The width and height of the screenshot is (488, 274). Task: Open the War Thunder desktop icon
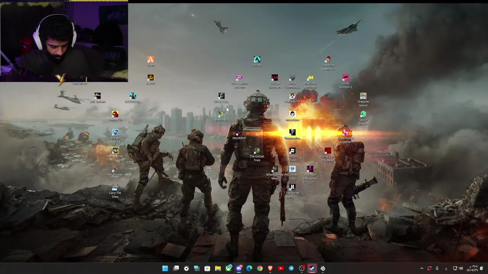(115, 171)
